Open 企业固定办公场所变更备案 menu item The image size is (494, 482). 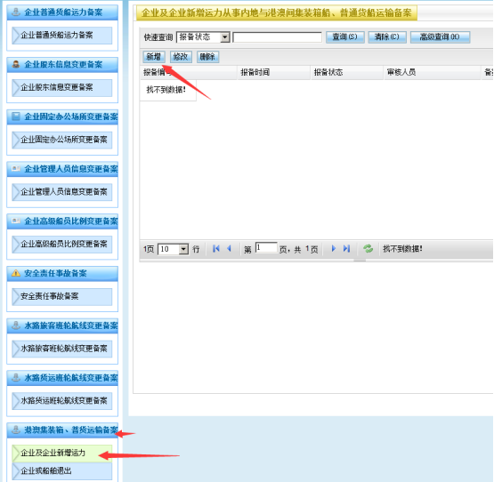(62, 140)
